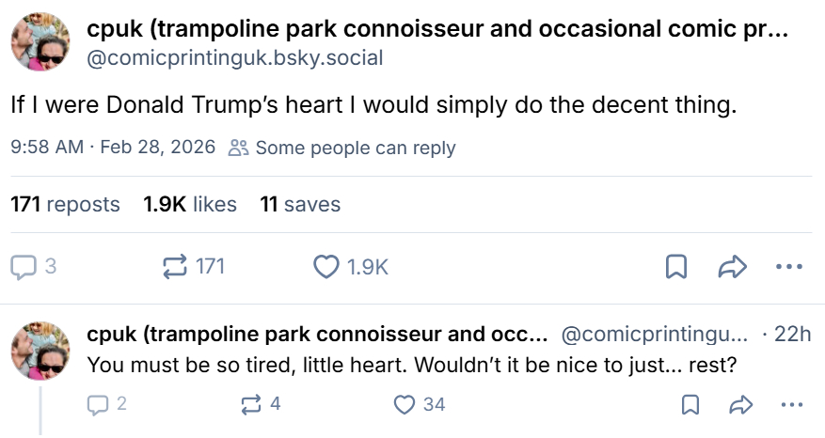Bookmark the main post

click(x=675, y=268)
